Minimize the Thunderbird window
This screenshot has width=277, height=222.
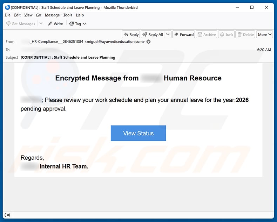click(x=237, y=7)
